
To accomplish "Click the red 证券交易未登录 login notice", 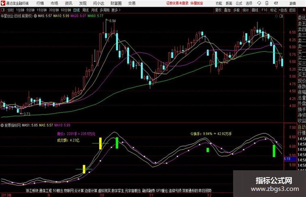I will (177, 3).
